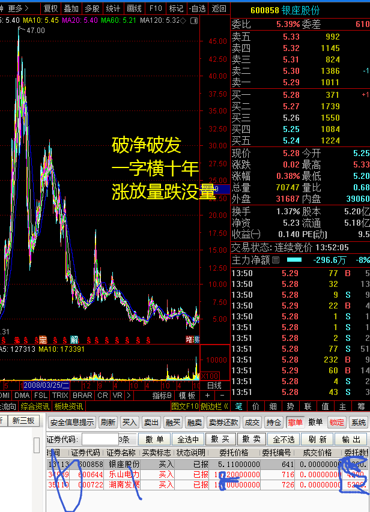
Task: Activate 画线 drawing tools
Action: tap(134, 8)
